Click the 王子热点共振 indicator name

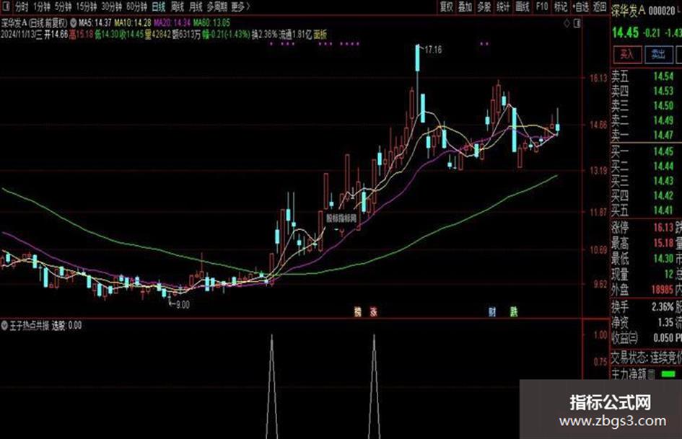pyautogui.click(x=29, y=325)
